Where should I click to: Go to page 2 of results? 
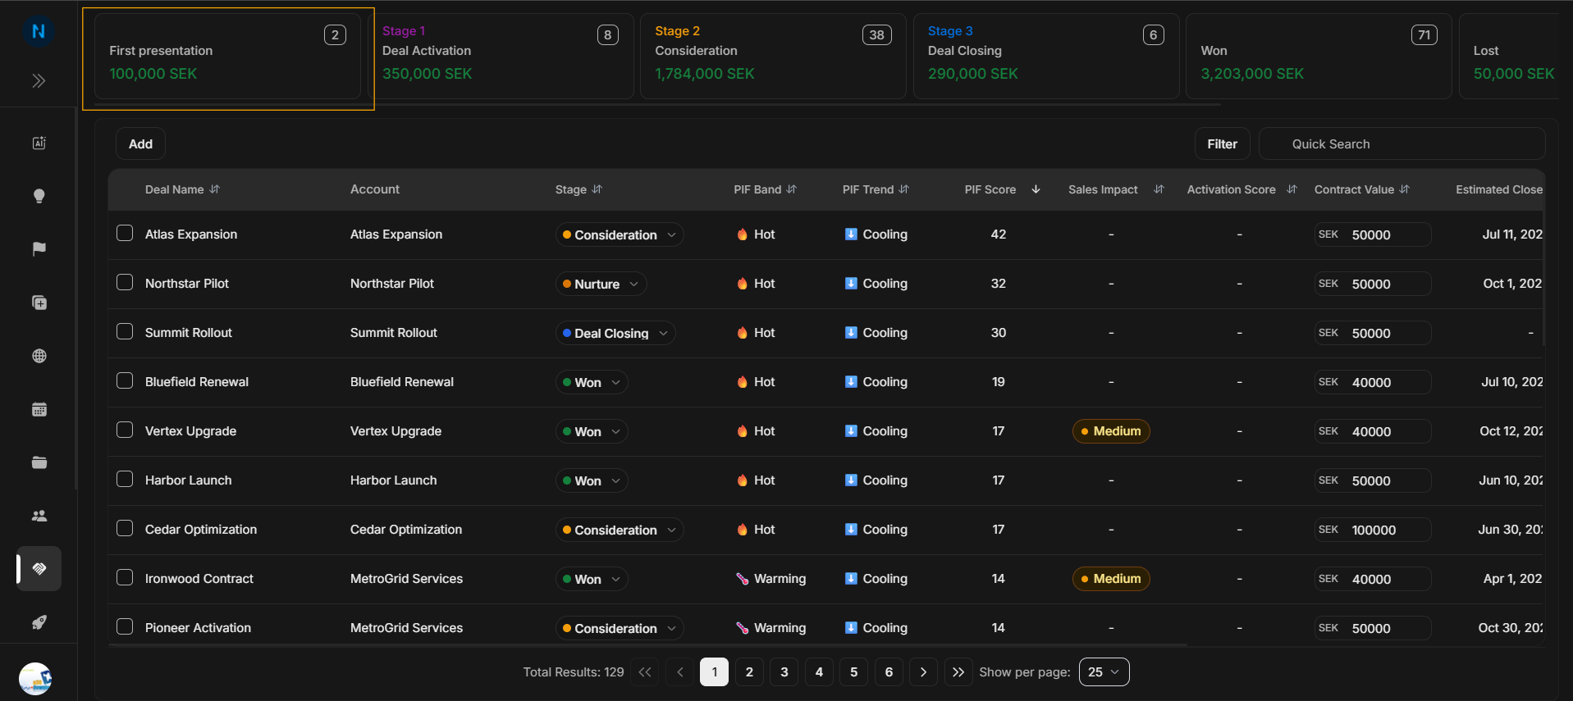coord(749,672)
